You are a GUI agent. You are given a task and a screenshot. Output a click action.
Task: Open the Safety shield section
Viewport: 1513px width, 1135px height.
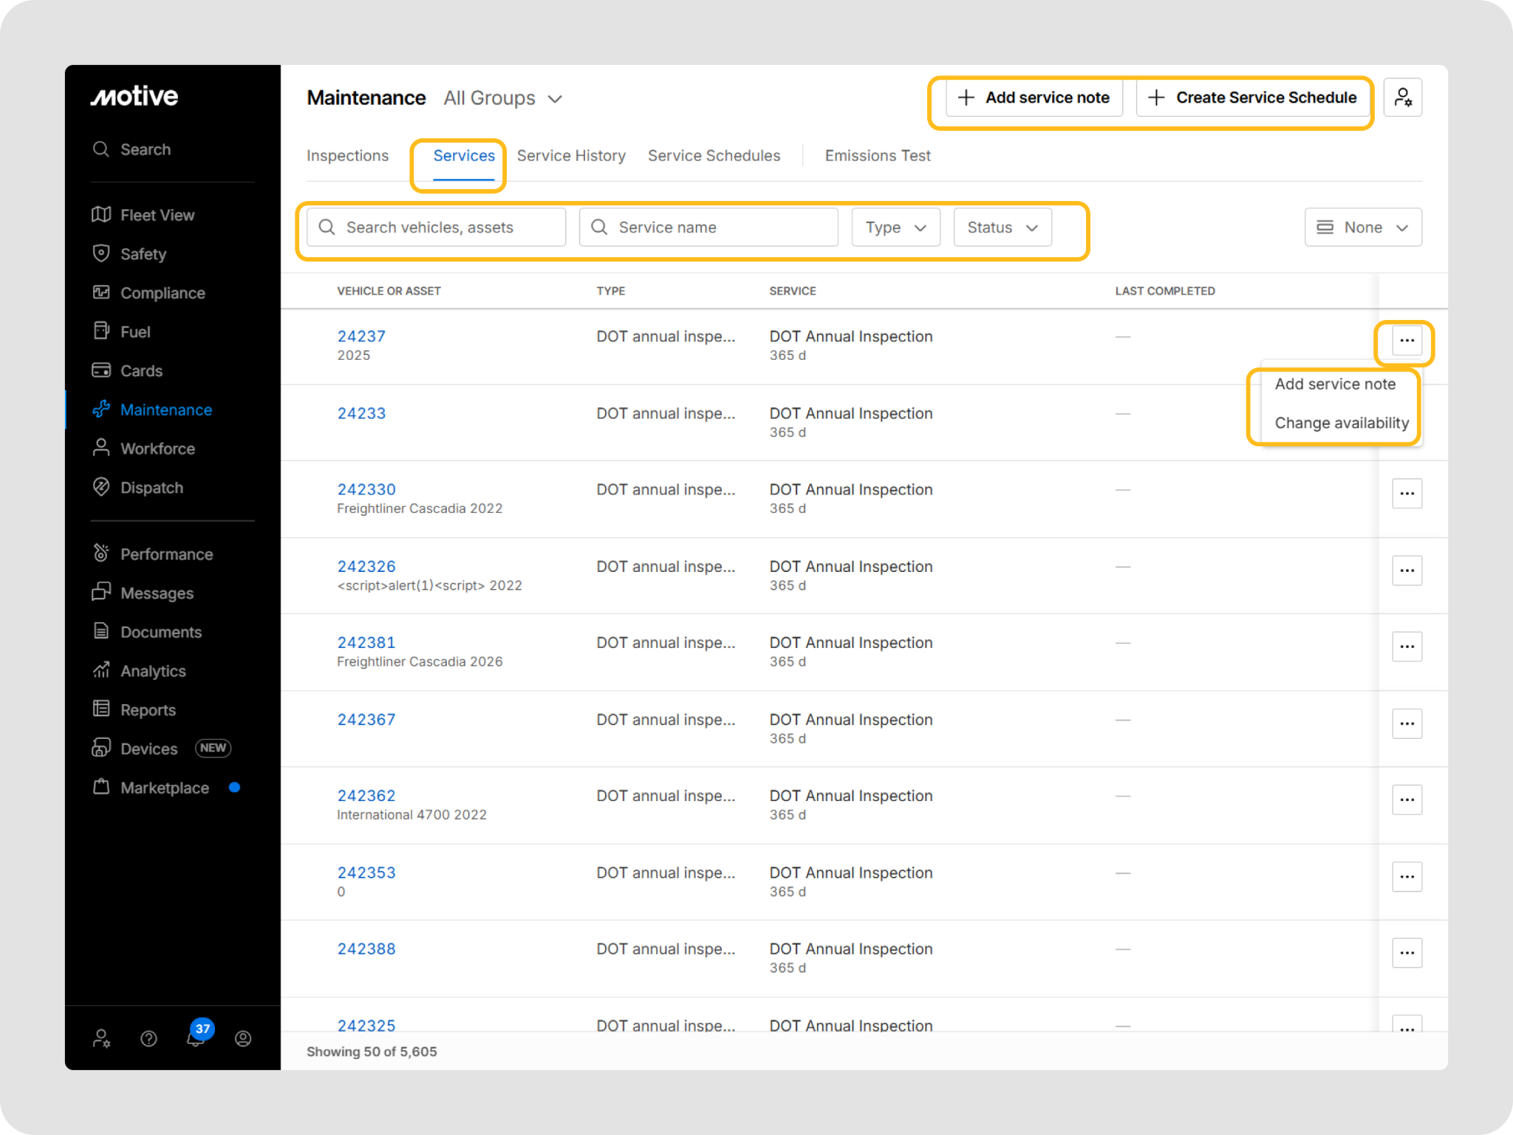pos(143,254)
